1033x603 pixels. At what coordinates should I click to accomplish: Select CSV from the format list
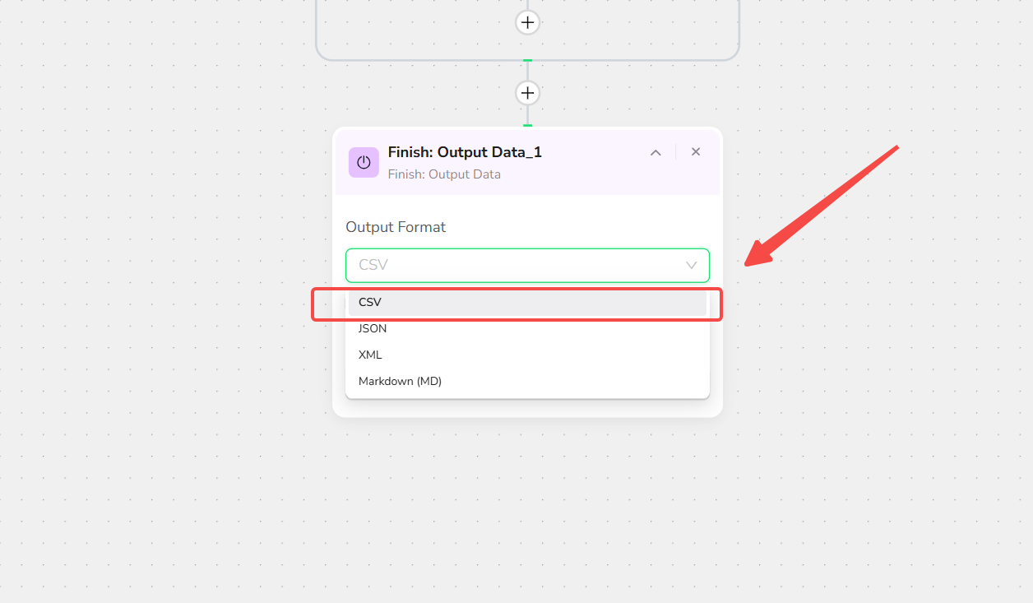pyautogui.click(x=527, y=302)
